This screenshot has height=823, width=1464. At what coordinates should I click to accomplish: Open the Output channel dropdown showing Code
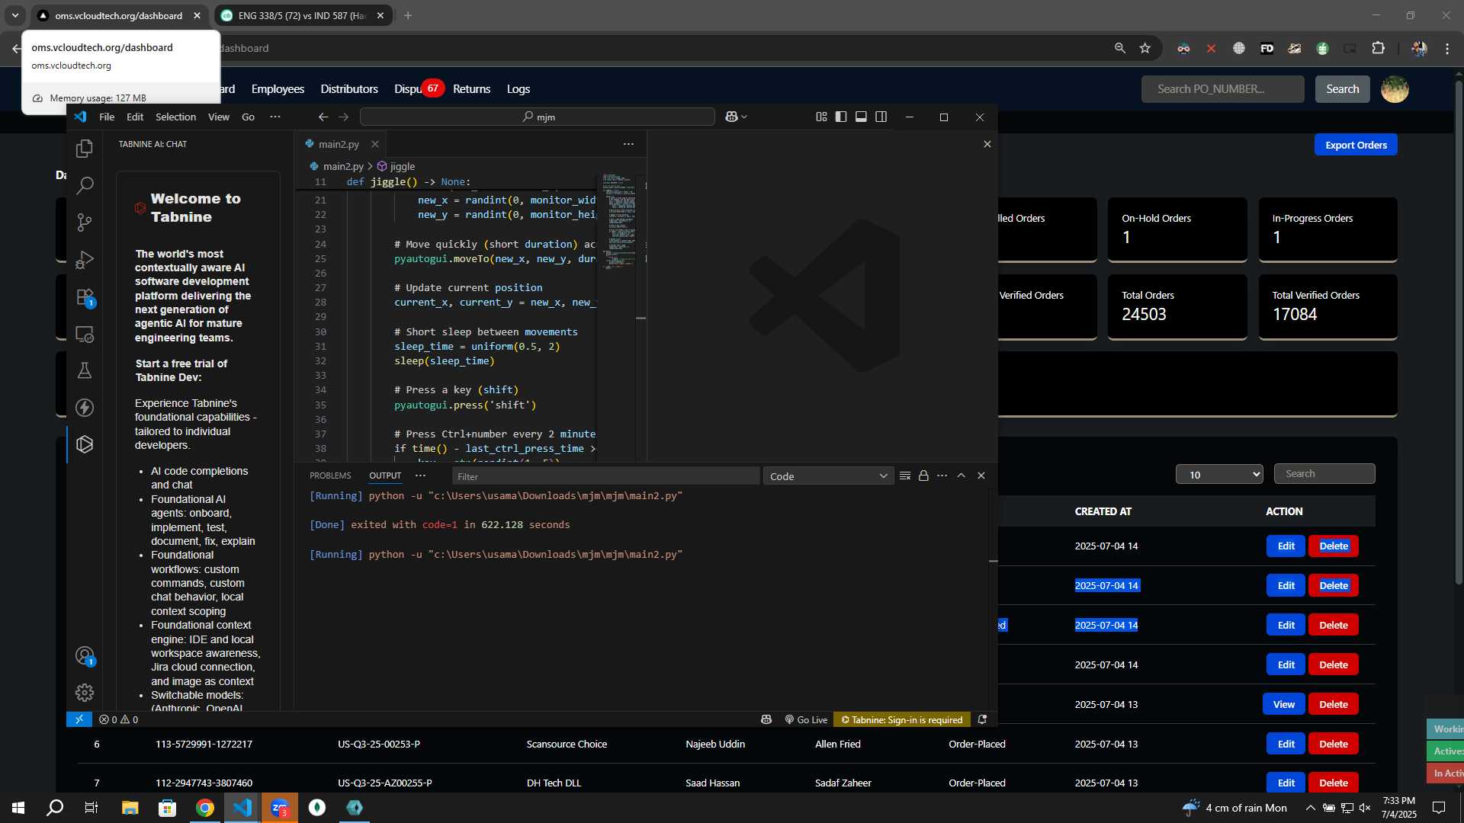click(828, 476)
